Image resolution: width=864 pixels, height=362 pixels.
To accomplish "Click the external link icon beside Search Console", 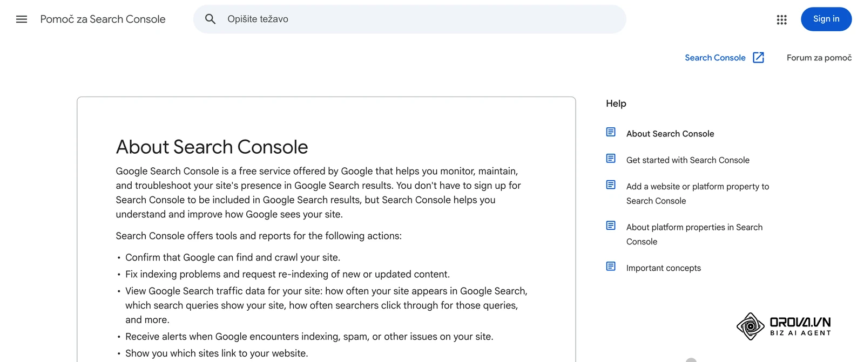I will pos(758,58).
